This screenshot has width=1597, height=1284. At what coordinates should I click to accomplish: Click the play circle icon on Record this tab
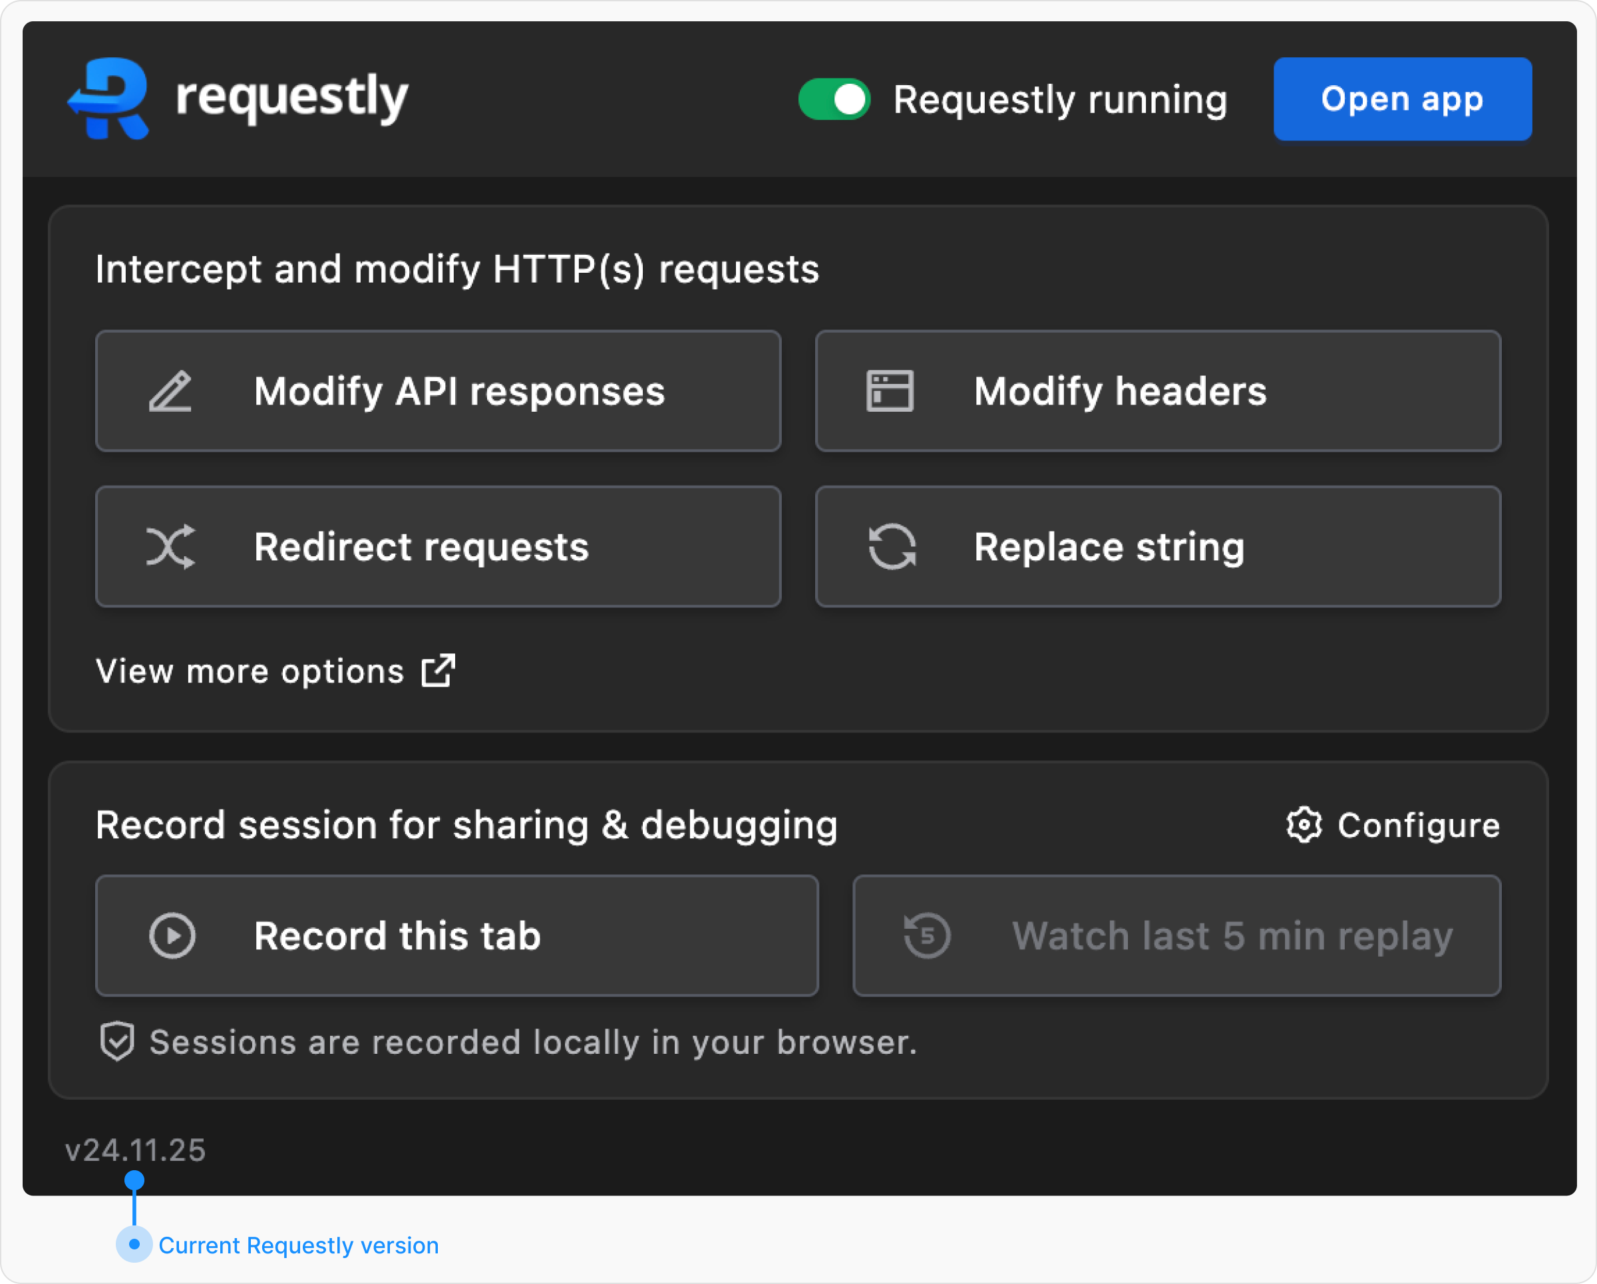172,936
